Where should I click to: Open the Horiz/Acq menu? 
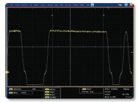24,5
